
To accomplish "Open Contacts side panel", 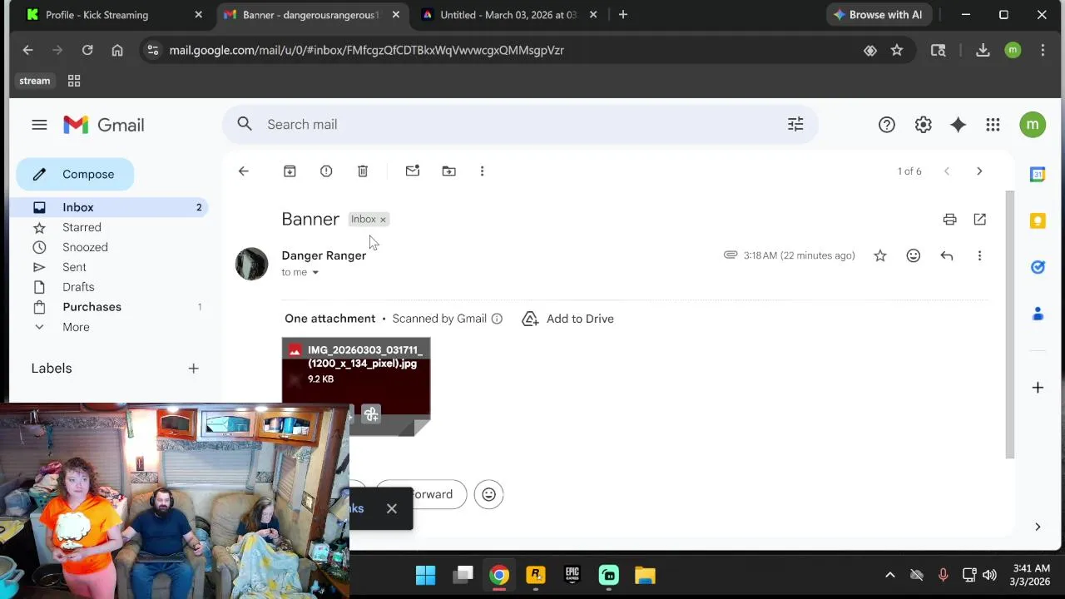I will pyautogui.click(x=1038, y=314).
